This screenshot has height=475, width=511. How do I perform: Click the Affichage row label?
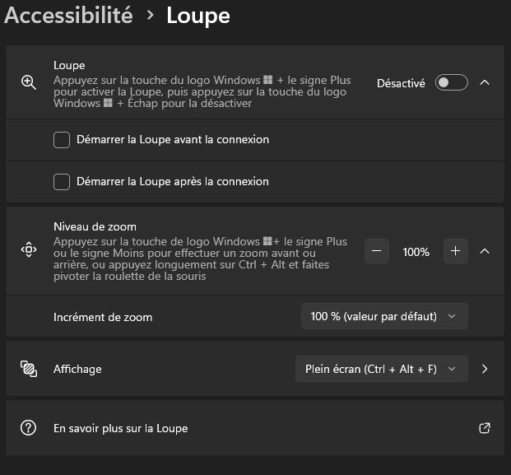[x=77, y=369]
